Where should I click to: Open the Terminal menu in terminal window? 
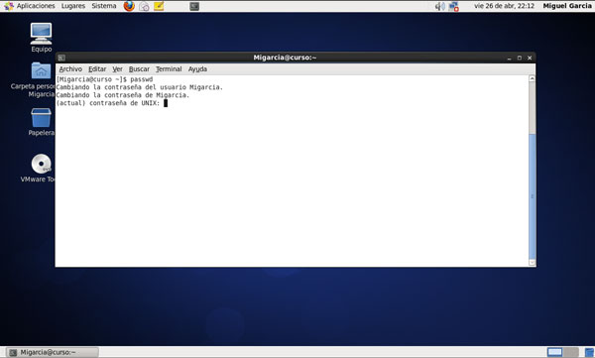click(169, 69)
